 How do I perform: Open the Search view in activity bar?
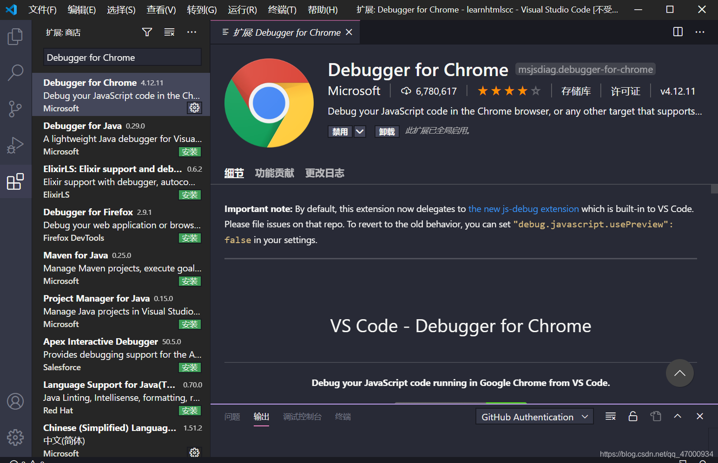(x=15, y=72)
